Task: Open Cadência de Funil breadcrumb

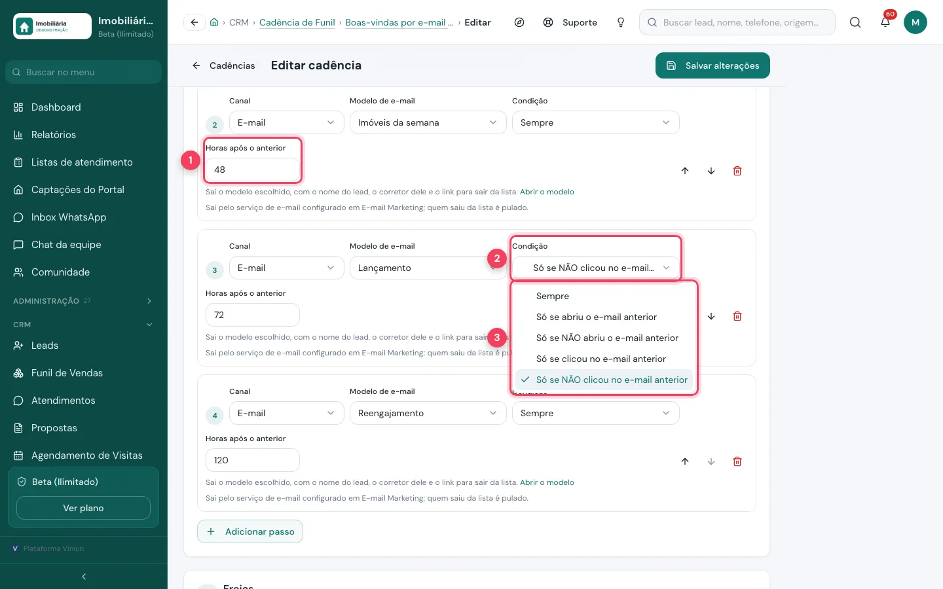Action: point(297,22)
